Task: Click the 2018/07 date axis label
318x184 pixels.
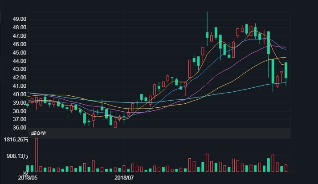Action: (124, 178)
